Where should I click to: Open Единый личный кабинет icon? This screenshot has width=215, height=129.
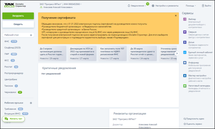click(185, 52)
